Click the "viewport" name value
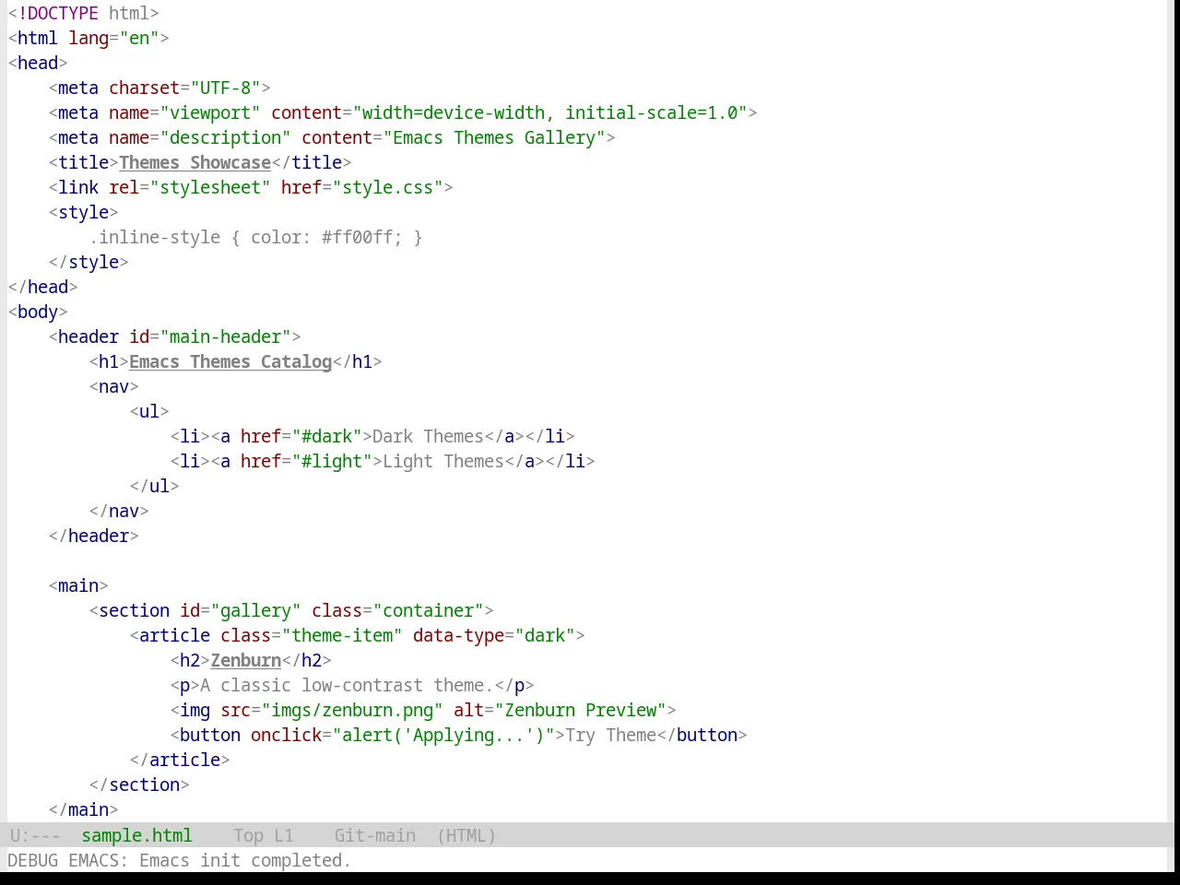1180x885 pixels. click(210, 113)
